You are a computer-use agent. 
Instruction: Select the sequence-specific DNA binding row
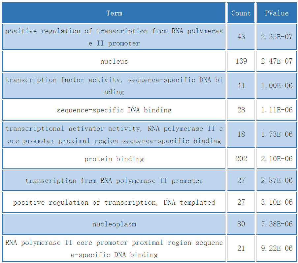pyautogui.click(x=149, y=110)
